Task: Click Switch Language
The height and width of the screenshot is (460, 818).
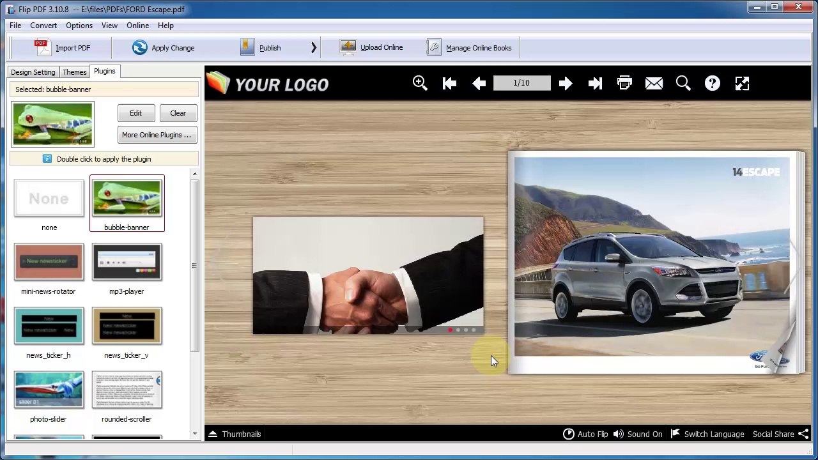Action: [707, 434]
